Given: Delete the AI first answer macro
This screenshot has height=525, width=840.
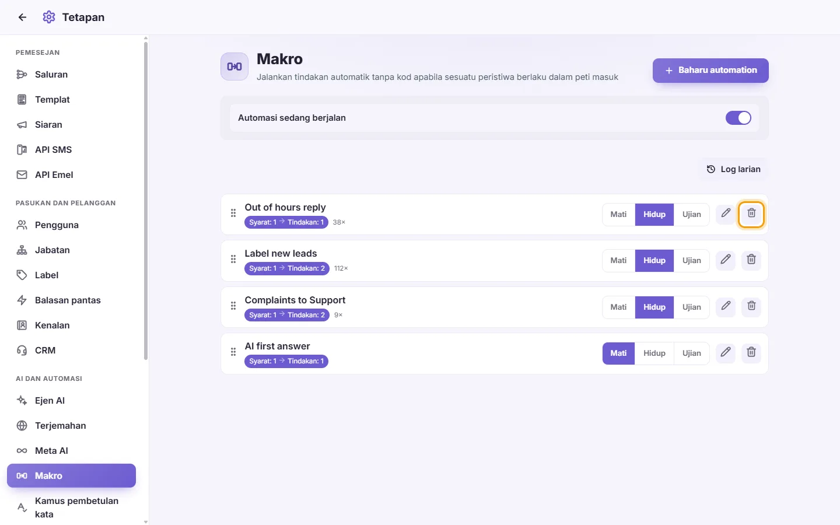Looking at the screenshot, I should point(751,352).
